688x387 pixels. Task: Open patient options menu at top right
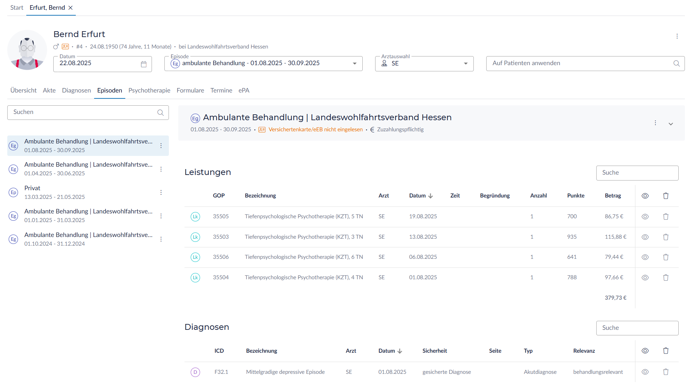point(677,36)
